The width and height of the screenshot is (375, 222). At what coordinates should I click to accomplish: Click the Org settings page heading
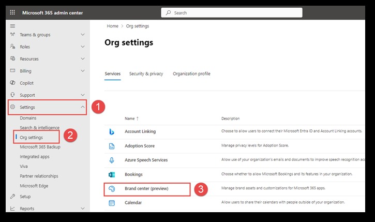click(129, 42)
